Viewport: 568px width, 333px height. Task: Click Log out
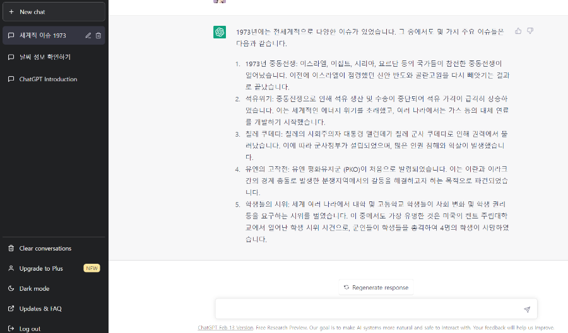(x=54, y=329)
